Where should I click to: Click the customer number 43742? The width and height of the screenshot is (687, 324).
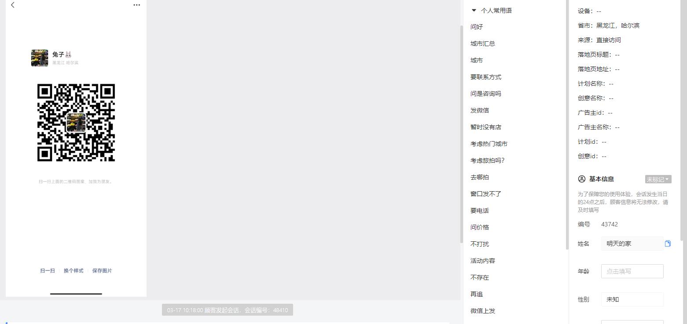(610, 224)
